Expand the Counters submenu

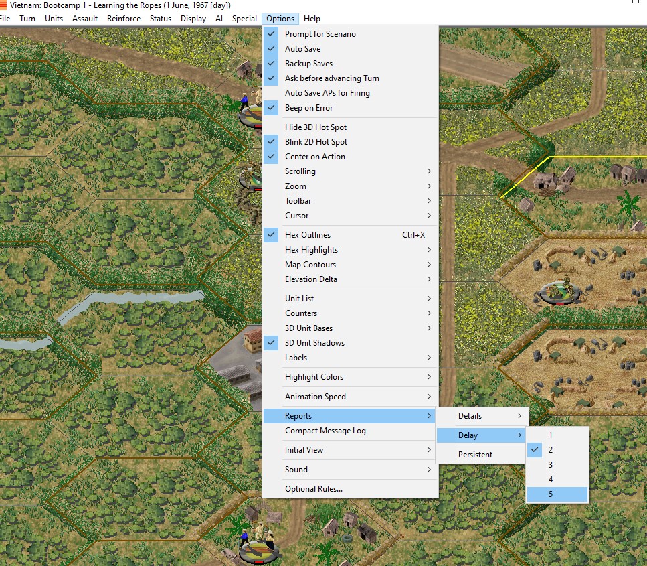(x=350, y=313)
